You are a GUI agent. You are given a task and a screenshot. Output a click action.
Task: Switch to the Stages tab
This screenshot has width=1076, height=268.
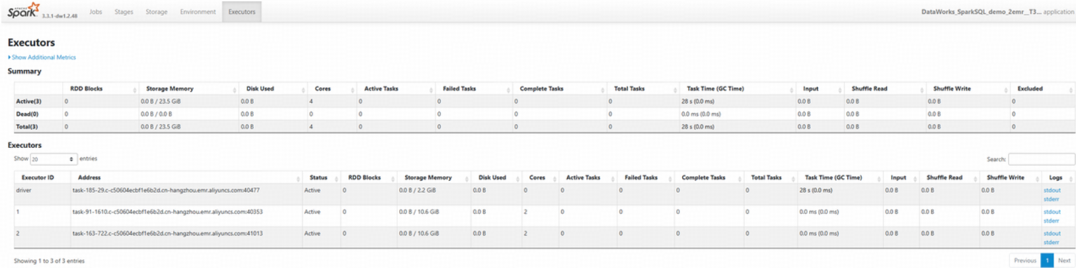(x=124, y=12)
